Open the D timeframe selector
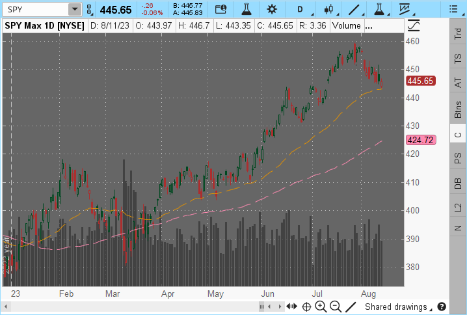This screenshot has width=467, height=315. point(301,10)
